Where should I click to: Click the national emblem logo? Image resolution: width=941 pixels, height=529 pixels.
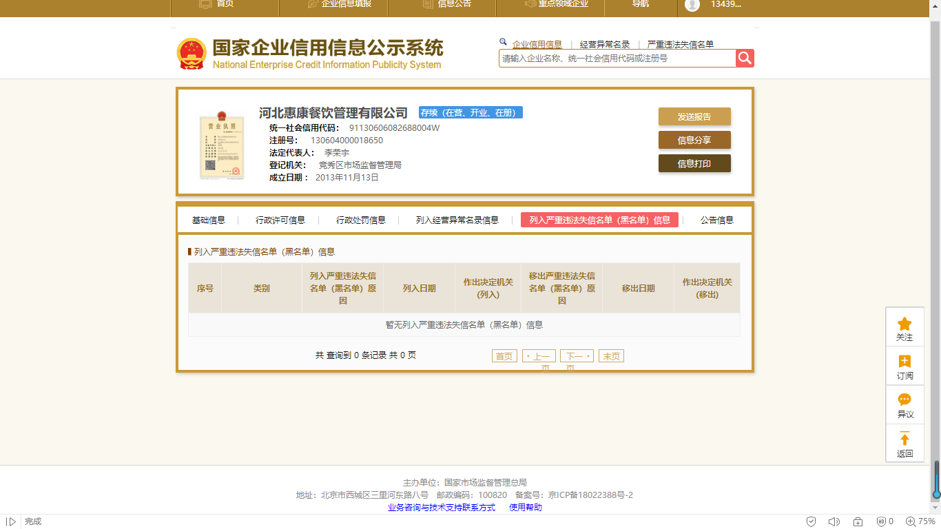(192, 54)
